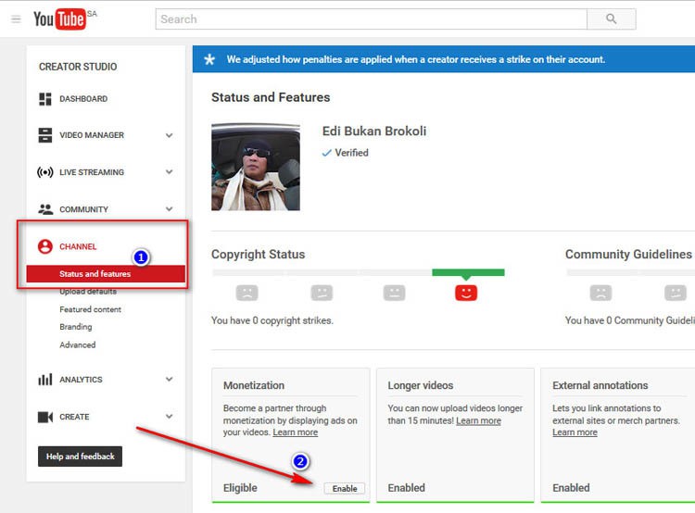Click the Verified checkmark icon

(x=327, y=153)
